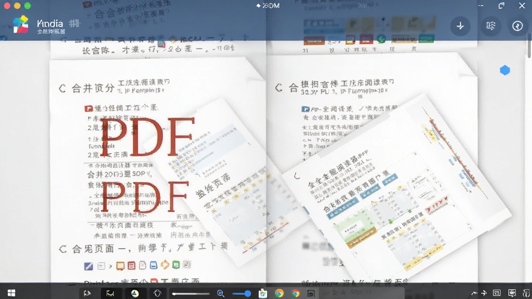532x299 pixels.
Task: Click the white document page icon in row
Action: tap(142, 265)
